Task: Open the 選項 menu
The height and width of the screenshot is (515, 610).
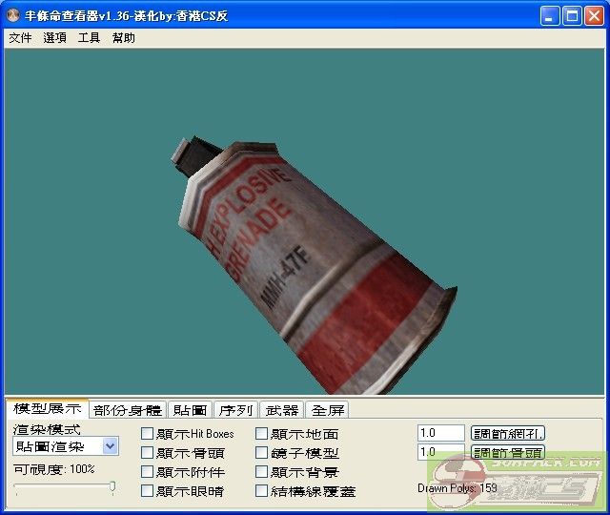Action: pyautogui.click(x=54, y=38)
